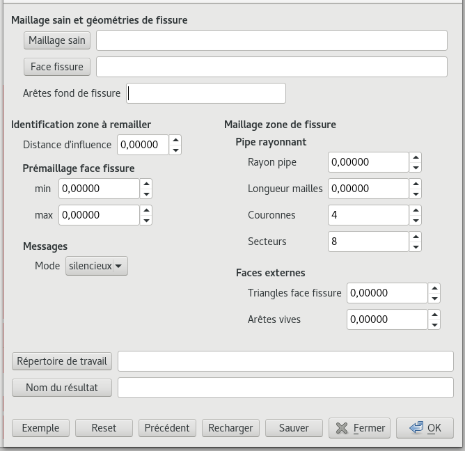Click the Reset button
465x451 pixels.
click(104, 428)
